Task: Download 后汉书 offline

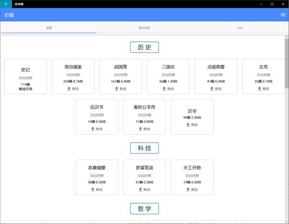Action: pos(96,129)
